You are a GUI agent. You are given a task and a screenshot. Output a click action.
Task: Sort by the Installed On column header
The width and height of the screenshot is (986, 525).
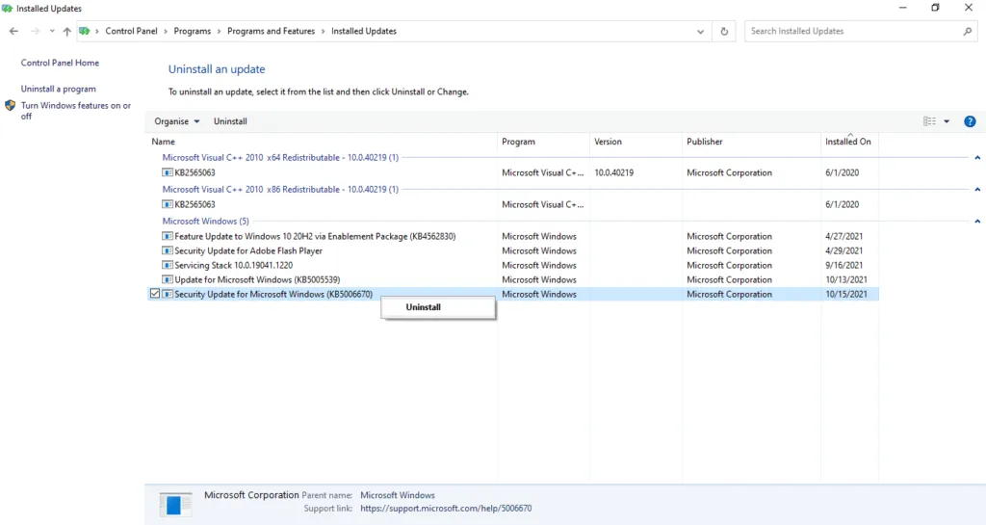849,142
